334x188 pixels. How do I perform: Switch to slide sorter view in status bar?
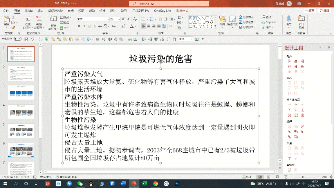(x=269, y=177)
